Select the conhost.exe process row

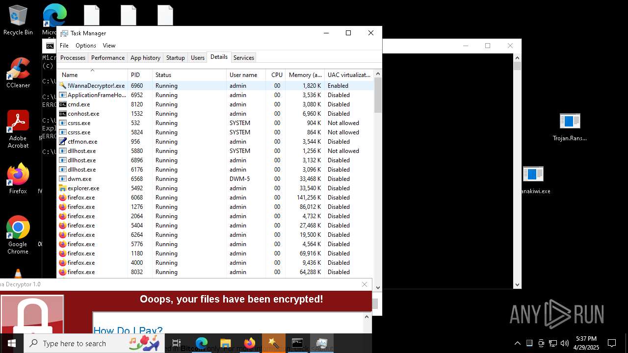point(216,114)
